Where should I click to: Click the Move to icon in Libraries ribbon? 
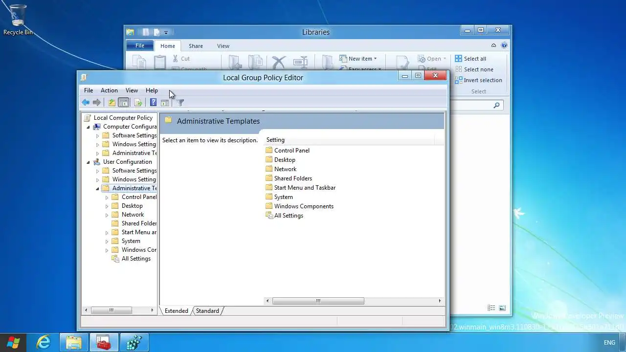point(235,63)
